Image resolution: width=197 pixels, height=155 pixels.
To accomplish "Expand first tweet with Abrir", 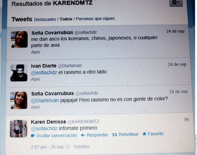I will click(x=35, y=52).
